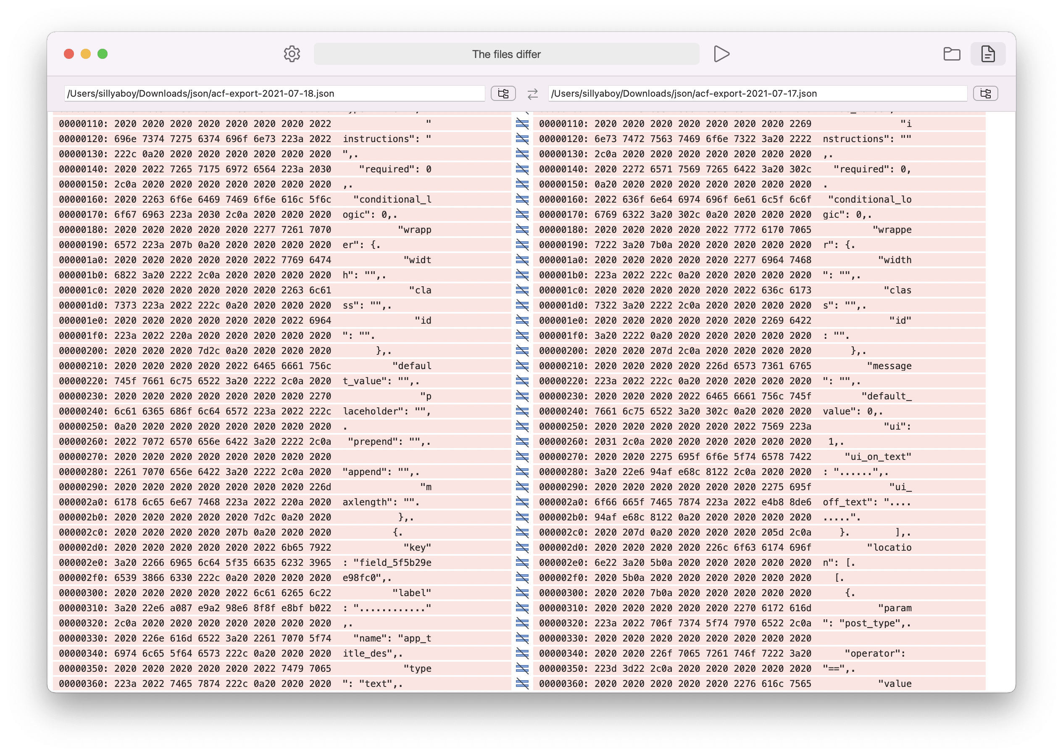Select right text '"default_'

pyautogui.click(x=887, y=396)
